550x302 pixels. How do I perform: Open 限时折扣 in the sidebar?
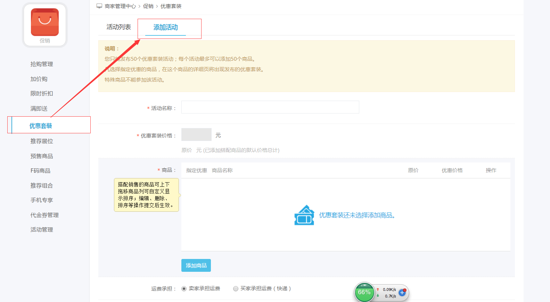[x=42, y=94]
